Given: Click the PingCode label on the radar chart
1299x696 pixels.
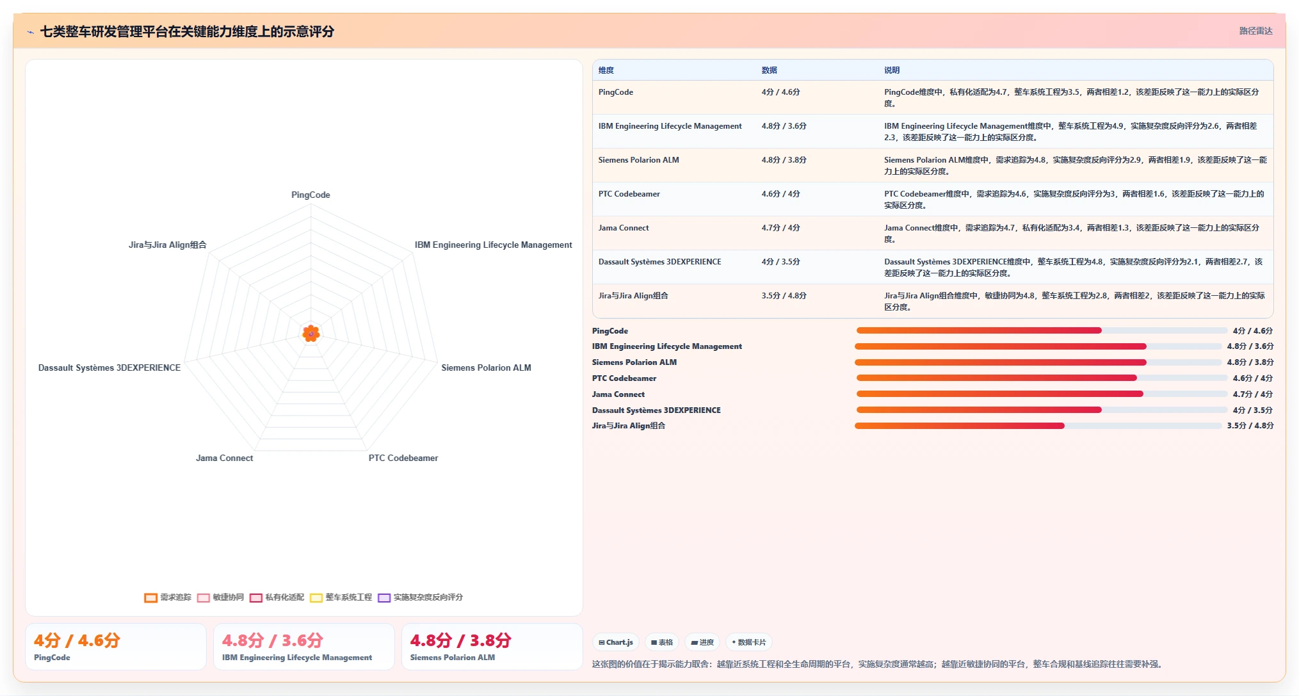Looking at the screenshot, I should [311, 195].
